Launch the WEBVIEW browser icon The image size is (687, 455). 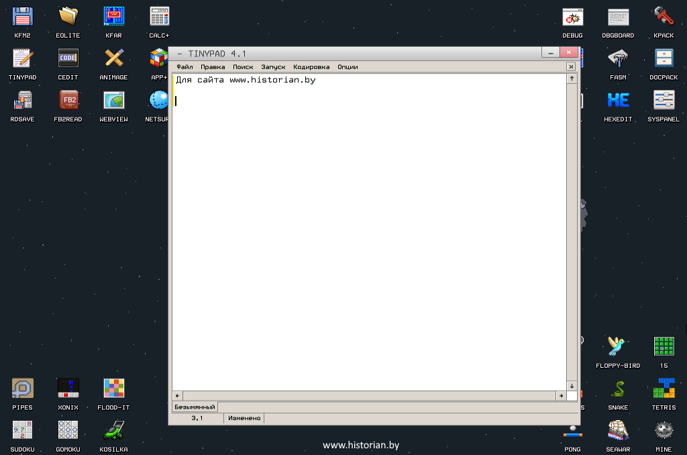[113, 100]
